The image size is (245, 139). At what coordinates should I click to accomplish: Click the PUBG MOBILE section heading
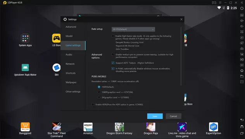click(x=99, y=76)
